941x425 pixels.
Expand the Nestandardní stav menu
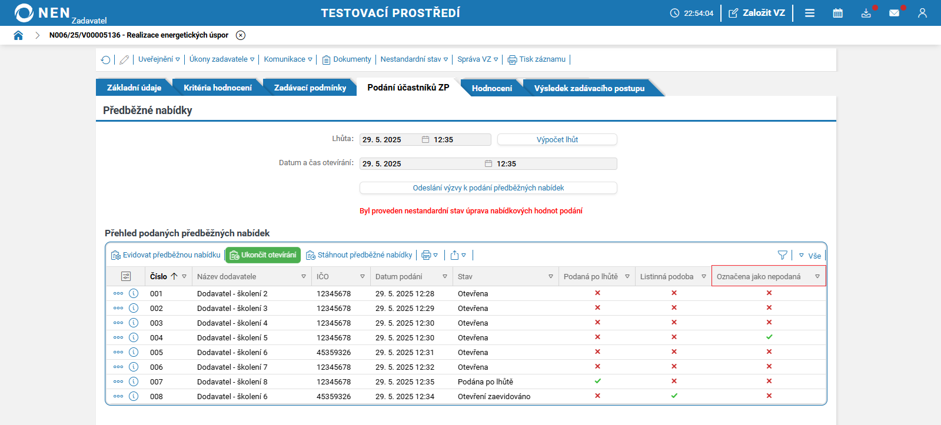click(x=414, y=59)
